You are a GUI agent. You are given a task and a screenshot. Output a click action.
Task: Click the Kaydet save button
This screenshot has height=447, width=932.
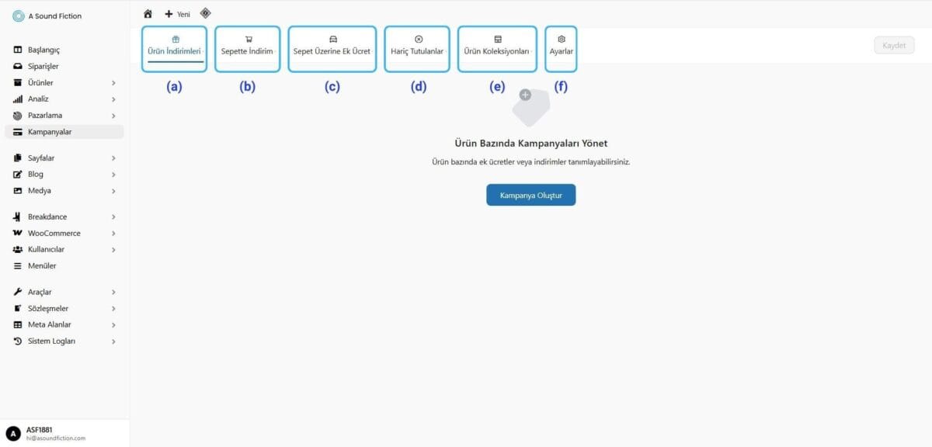tap(893, 46)
